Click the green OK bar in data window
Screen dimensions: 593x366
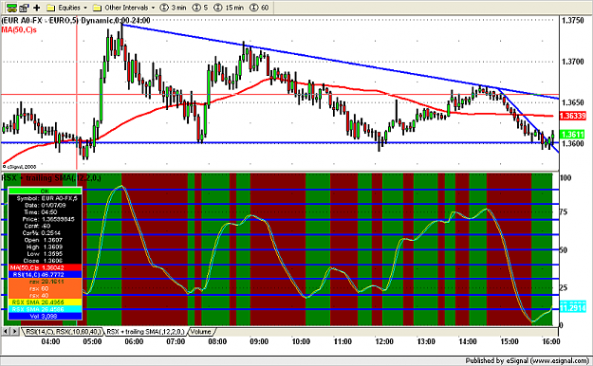pos(45,191)
